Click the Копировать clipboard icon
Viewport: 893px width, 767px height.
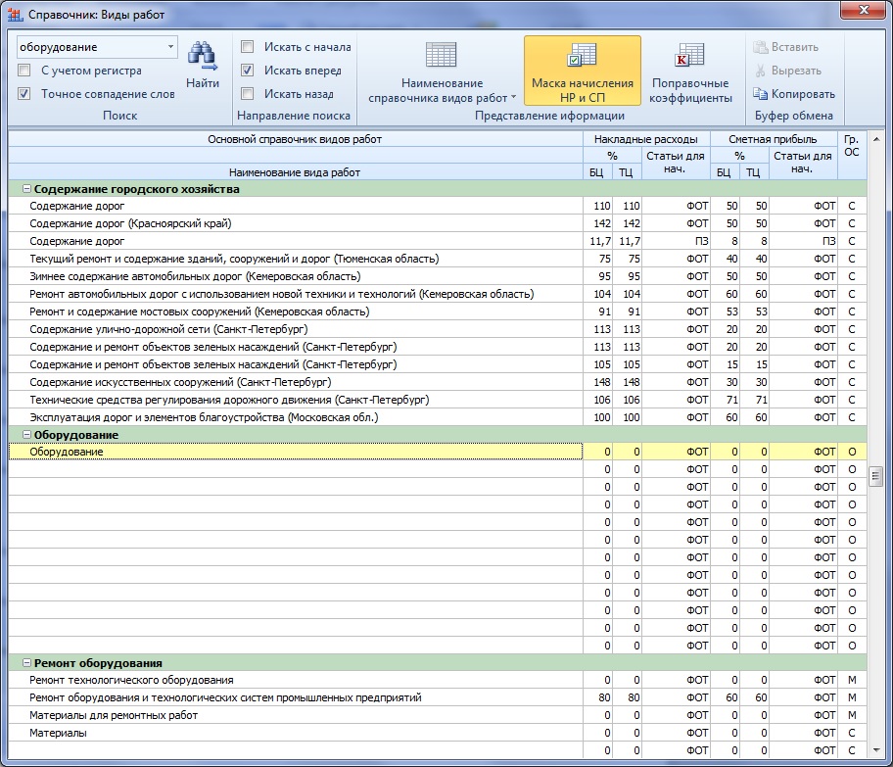pyautogui.click(x=761, y=94)
